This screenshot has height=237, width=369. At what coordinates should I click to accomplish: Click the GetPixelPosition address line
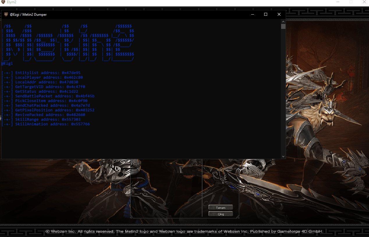point(48,110)
